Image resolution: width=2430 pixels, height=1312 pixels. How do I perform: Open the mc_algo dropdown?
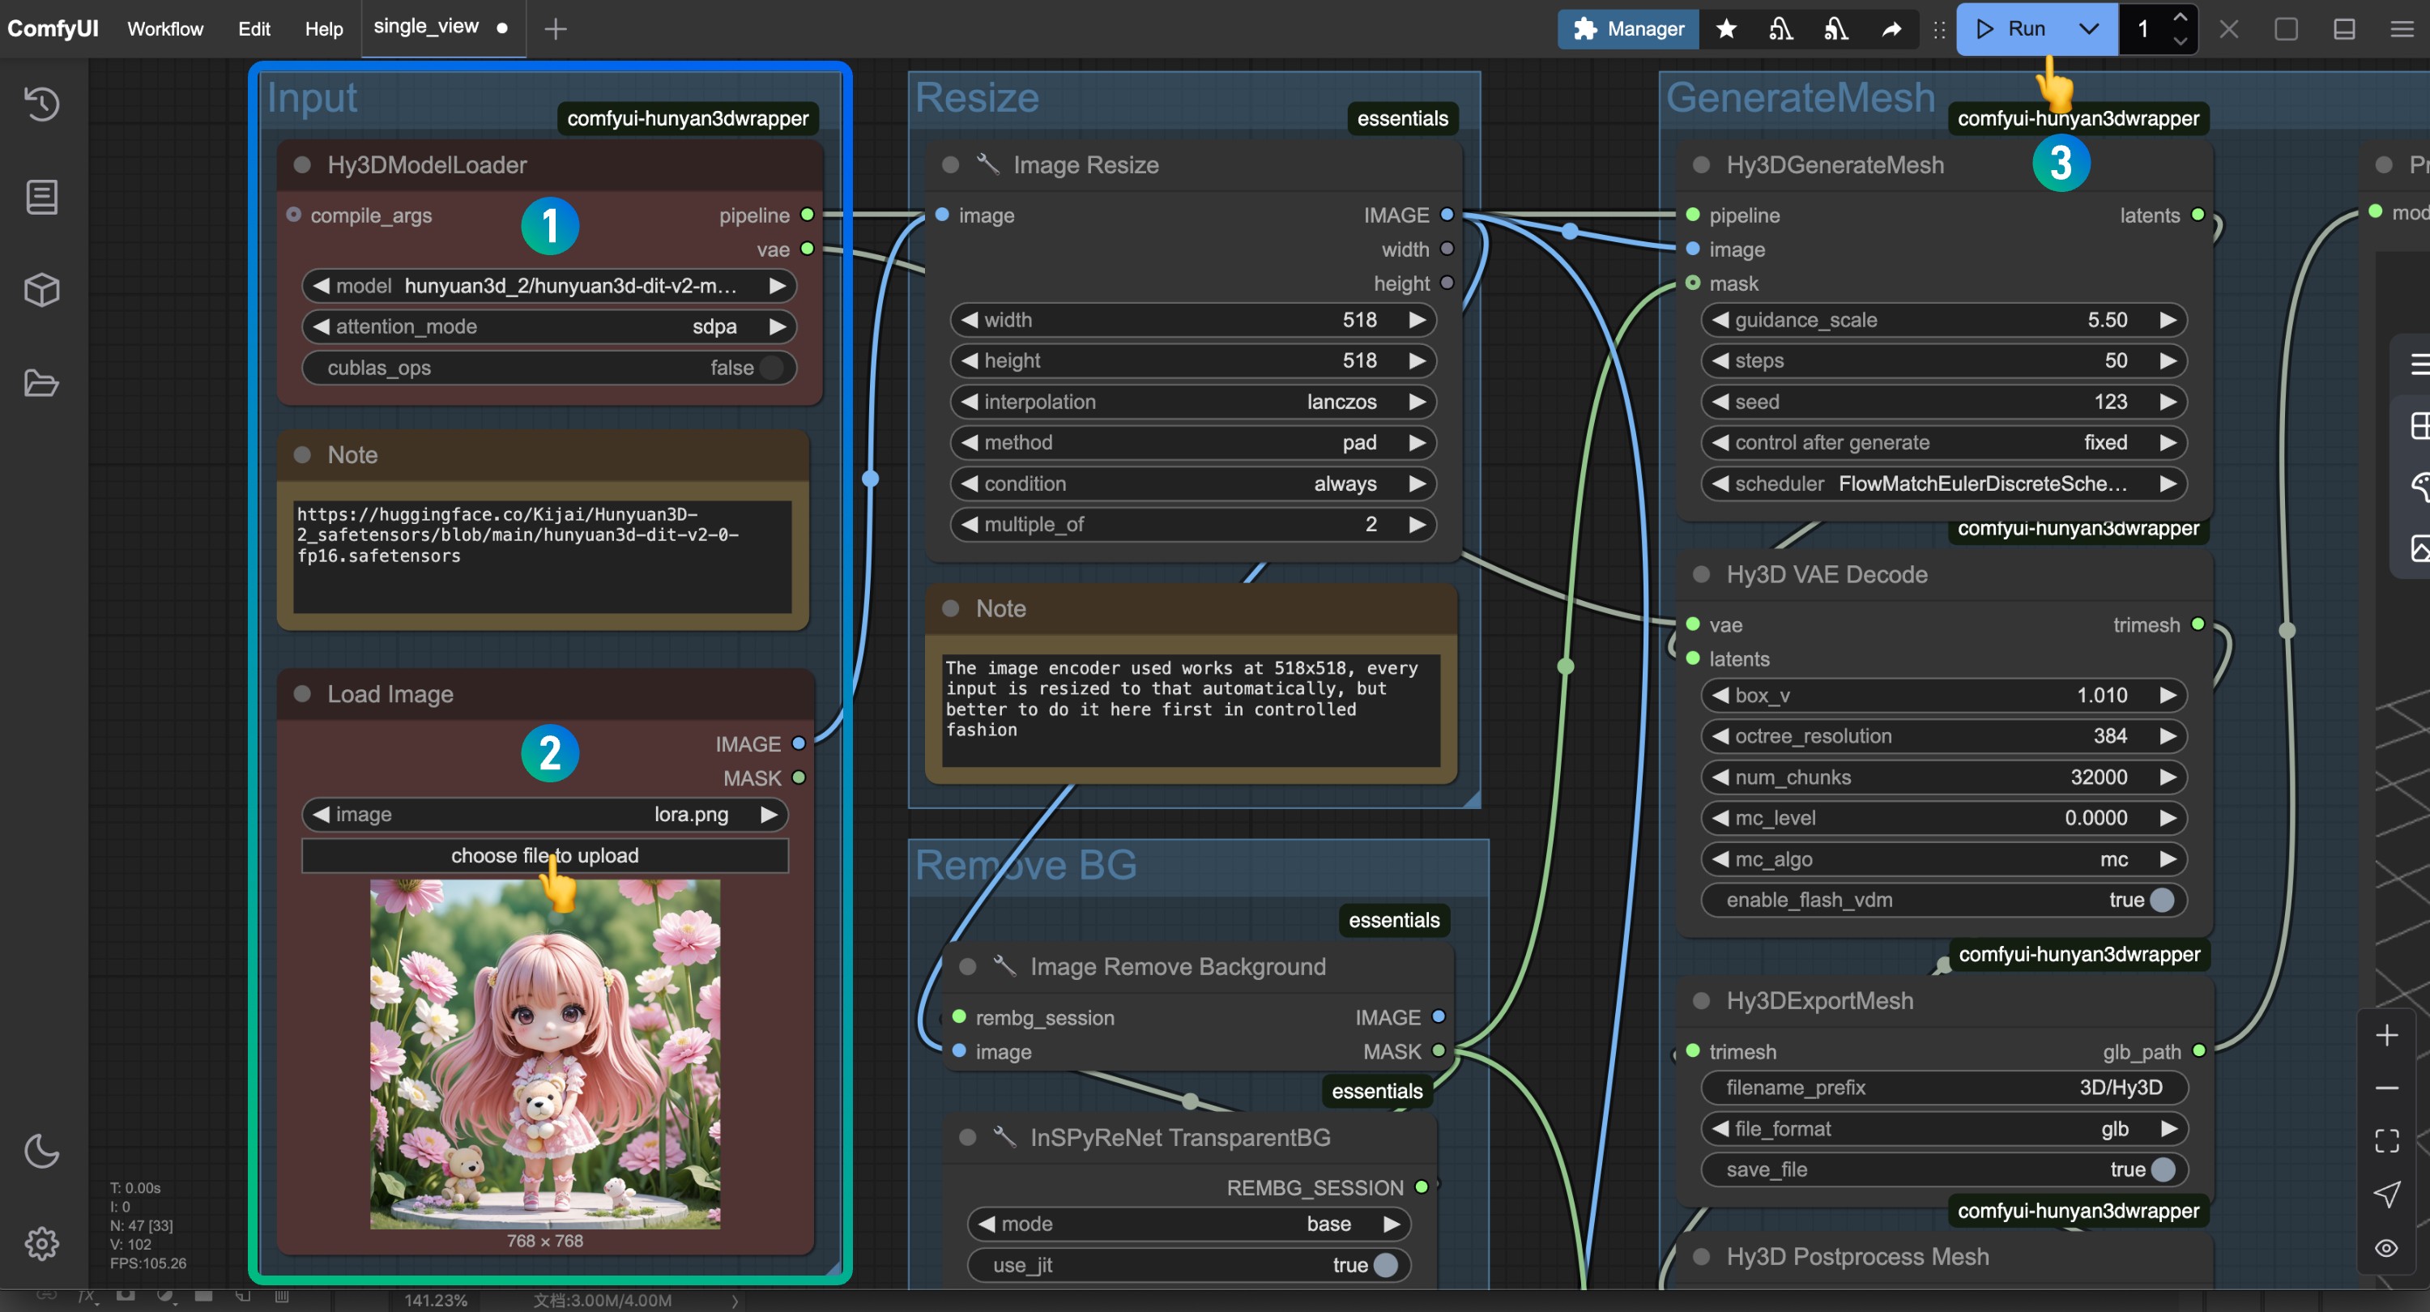(x=1944, y=859)
